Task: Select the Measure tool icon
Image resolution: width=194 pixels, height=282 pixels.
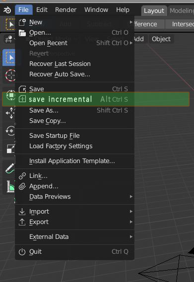Action: pyautogui.click(x=10, y=186)
